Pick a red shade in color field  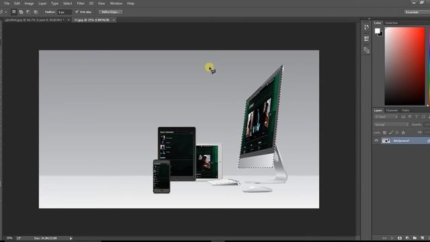coord(404,66)
